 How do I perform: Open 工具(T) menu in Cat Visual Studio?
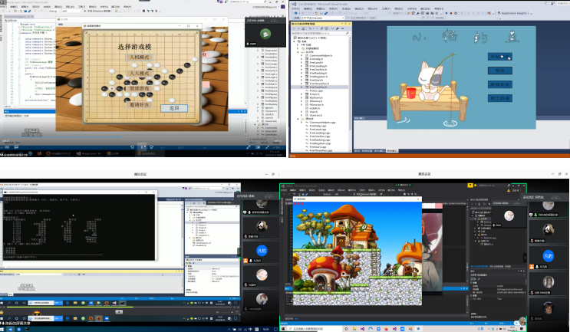[x=386, y=8]
